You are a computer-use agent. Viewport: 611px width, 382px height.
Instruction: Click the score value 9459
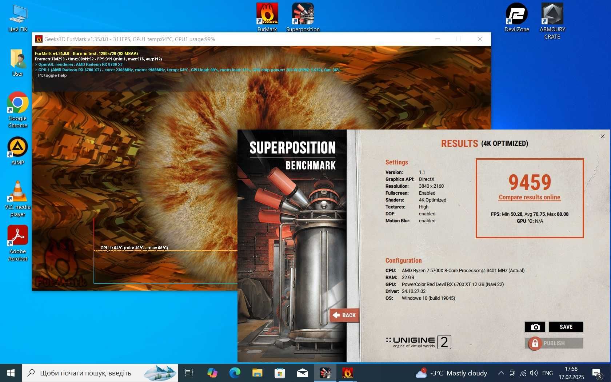point(530,182)
